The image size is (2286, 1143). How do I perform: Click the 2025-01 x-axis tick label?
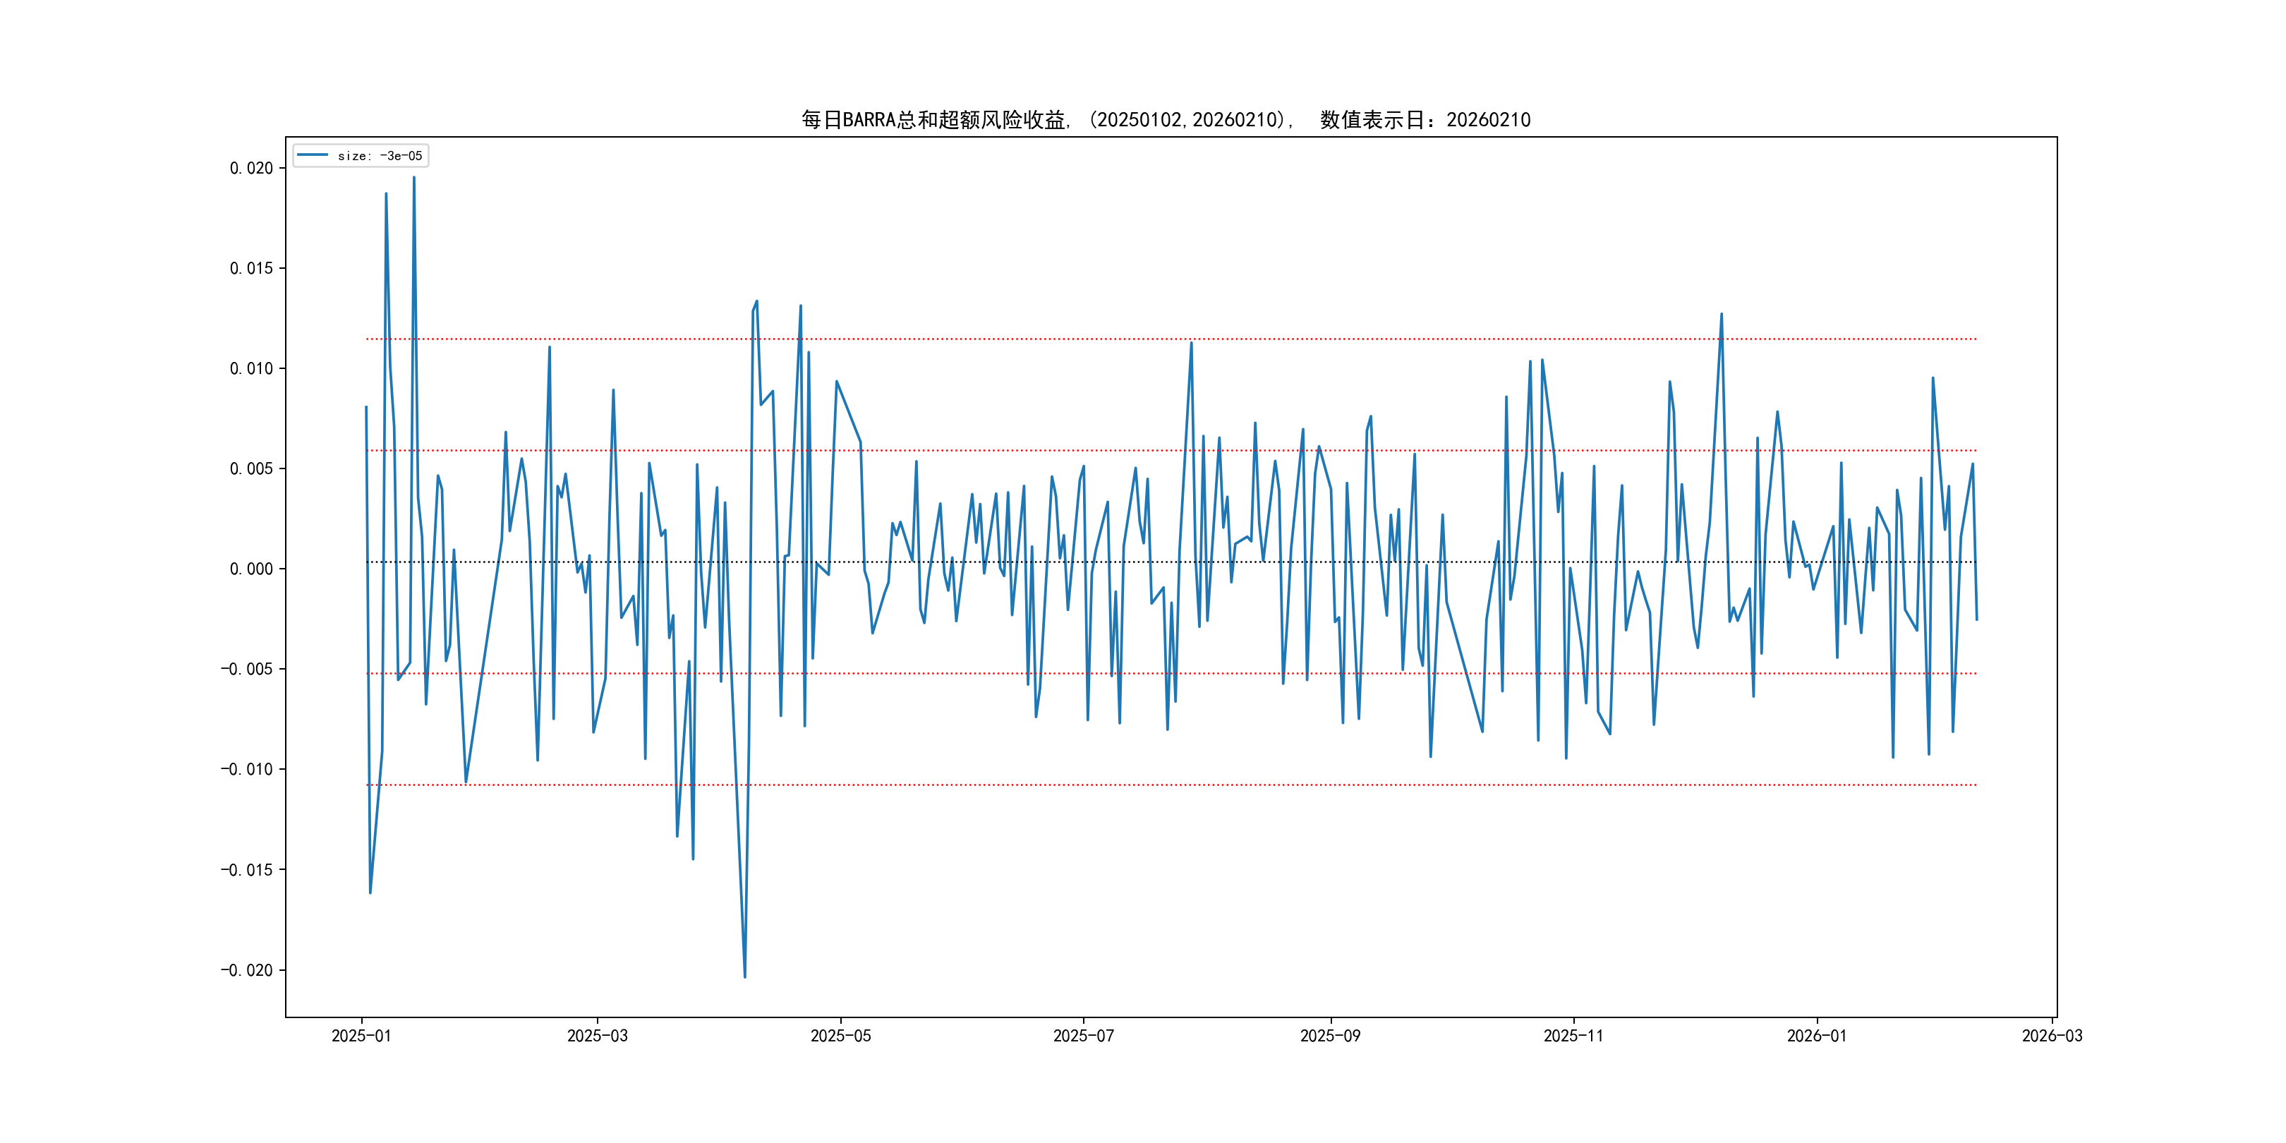pyautogui.click(x=361, y=1036)
